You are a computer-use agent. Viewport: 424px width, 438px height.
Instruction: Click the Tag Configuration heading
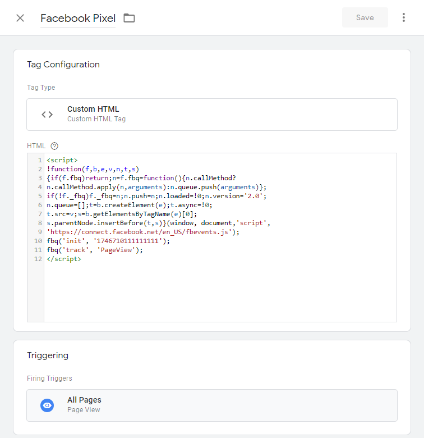point(63,65)
